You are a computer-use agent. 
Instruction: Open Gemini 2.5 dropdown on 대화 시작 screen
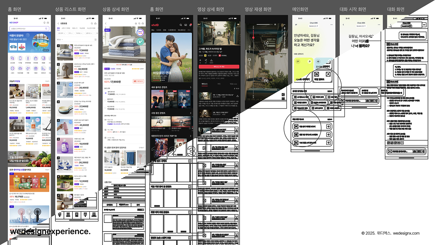click(x=361, y=26)
